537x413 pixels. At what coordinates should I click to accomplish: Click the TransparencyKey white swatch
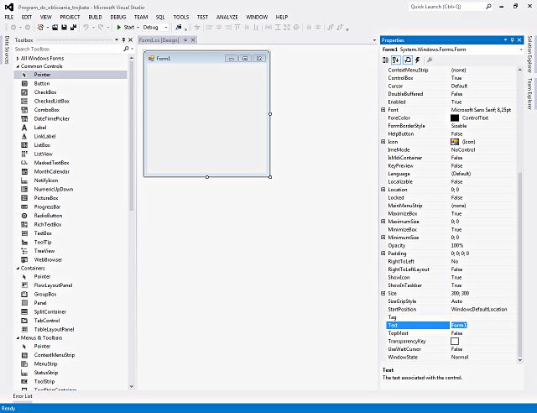tap(455, 342)
